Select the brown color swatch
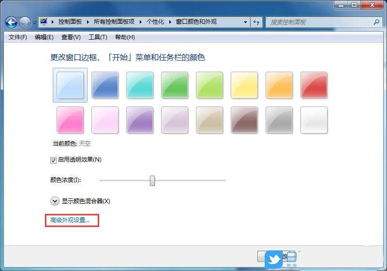 click(x=244, y=120)
